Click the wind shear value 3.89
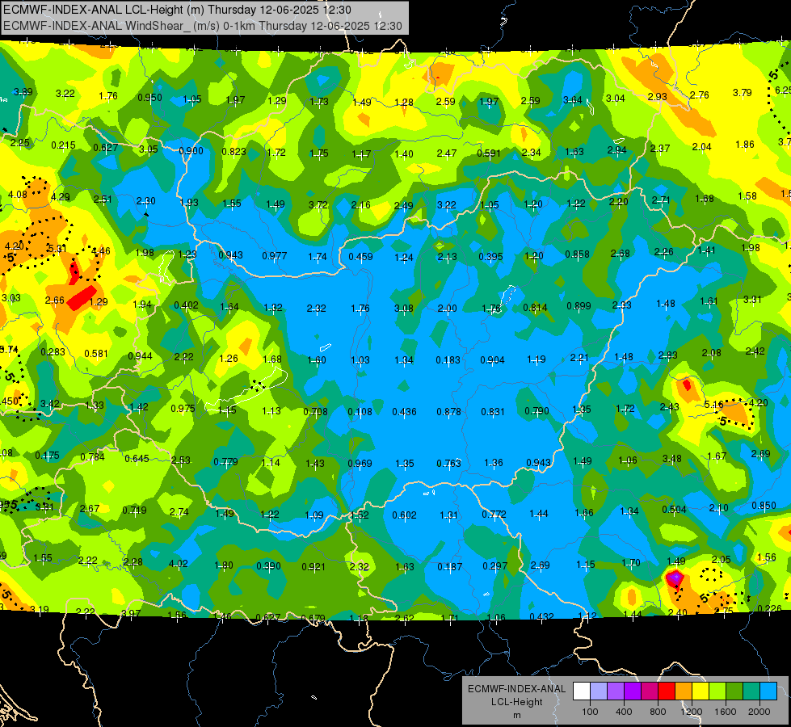The height and width of the screenshot is (727, 791). (x=23, y=92)
